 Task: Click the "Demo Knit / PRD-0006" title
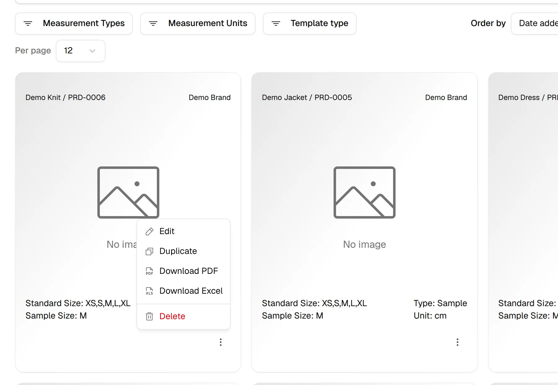coord(65,97)
